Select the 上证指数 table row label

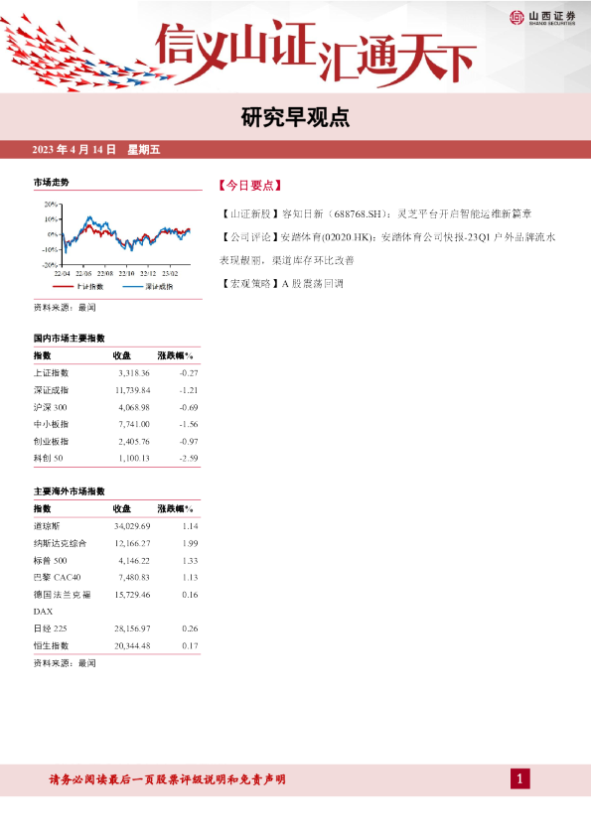pos(52,372)
